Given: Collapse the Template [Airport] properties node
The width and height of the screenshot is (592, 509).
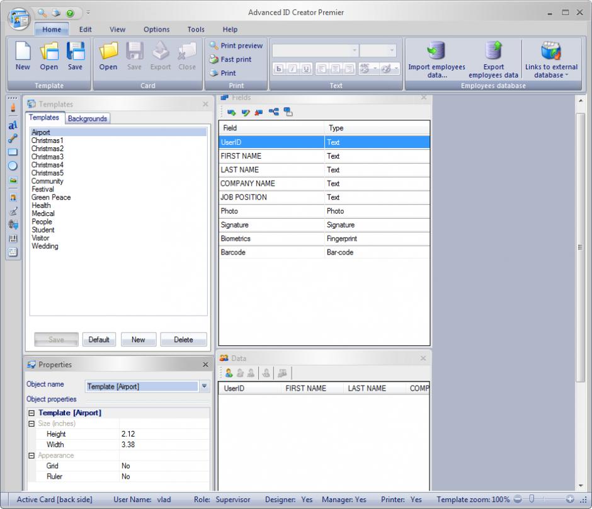Looking at the screenshot, I should point(31,413).
